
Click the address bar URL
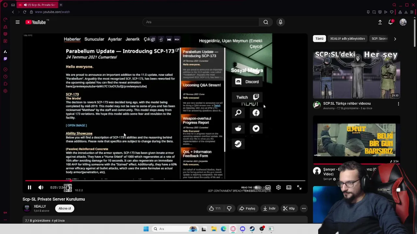52,12
